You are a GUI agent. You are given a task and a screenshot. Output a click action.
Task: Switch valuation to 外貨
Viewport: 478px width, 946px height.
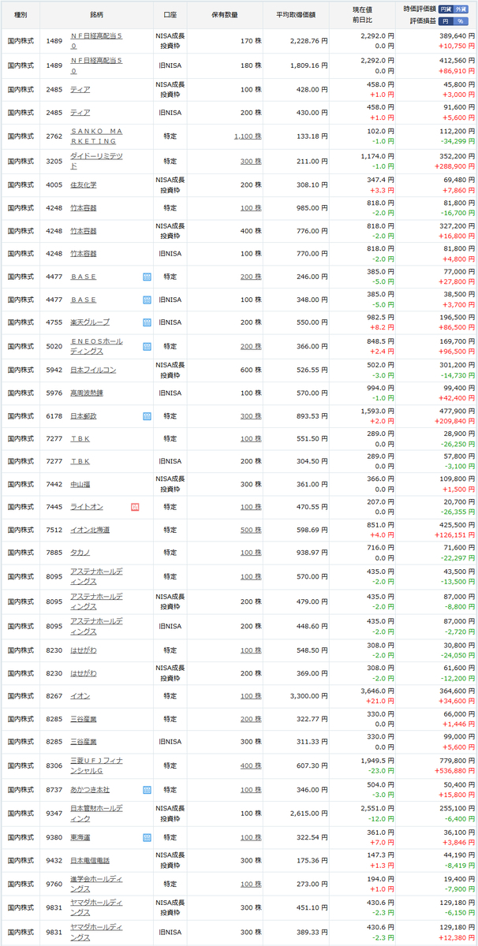pos(461,8)
